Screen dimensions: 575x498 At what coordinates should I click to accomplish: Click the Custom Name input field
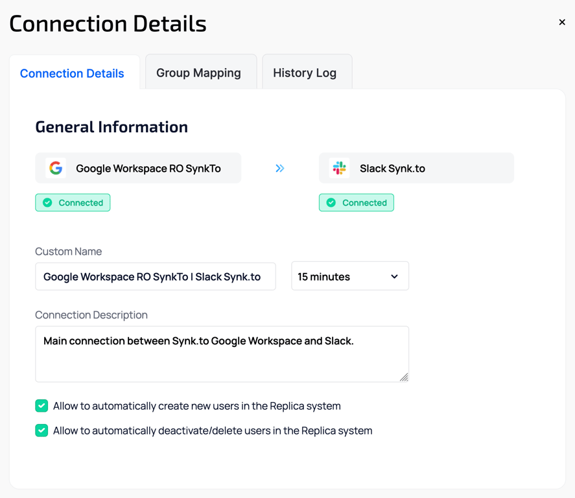coord(155,277)
